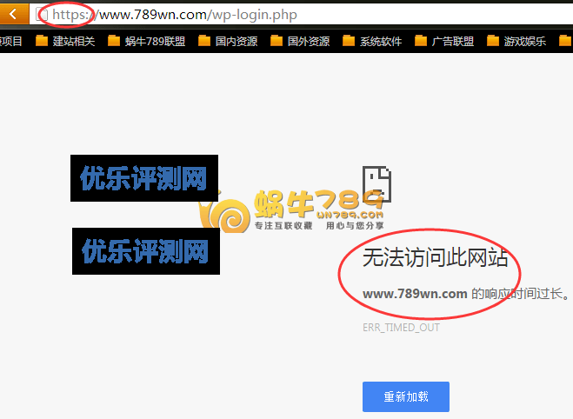Screen dimensions: 573x419
Task: Click the address bar URL field
Action: 301,15
